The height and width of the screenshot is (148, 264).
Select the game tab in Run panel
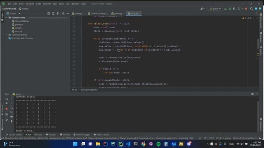click(18, 94)
